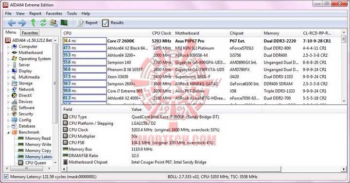Switch to the Menu tab

tap(11, 33)
